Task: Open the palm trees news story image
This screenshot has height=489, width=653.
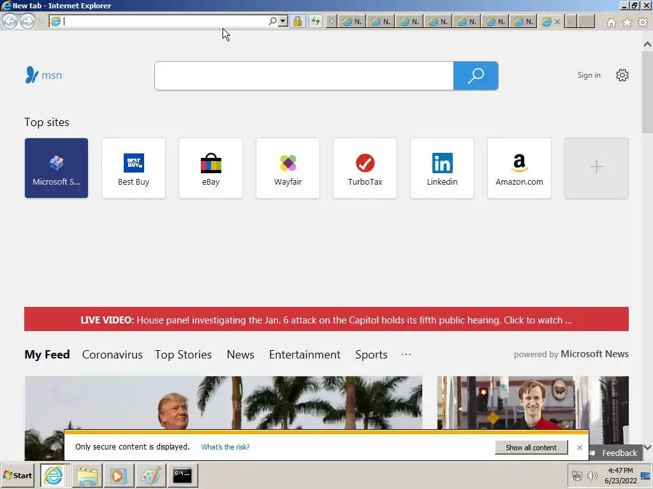Action: [223, 402]
